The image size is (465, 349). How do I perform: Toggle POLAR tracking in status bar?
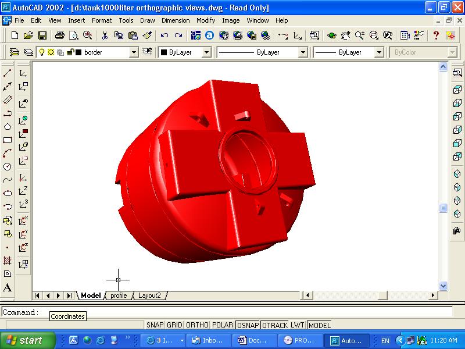(x=223, y=325)
